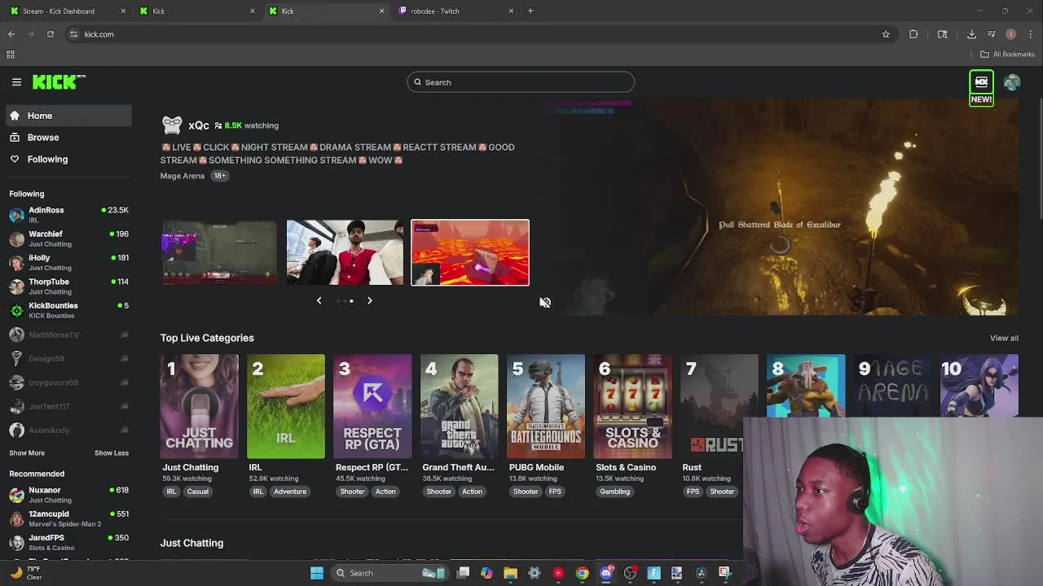Reload the page
Viewport: 1043px width, 586px height.
pos(51,34)
